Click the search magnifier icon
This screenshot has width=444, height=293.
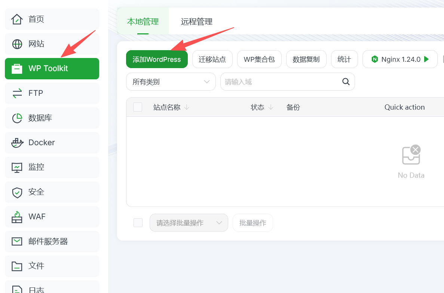click(346, 82)
